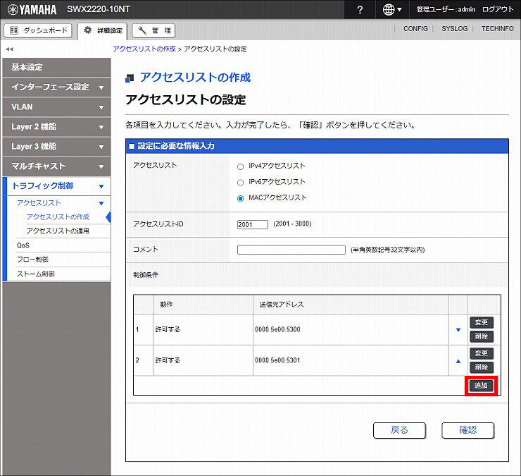The image size is (521, 476).
Task: Collapse sidebar with double-arrow icon
Action: [x=9, y=49]
